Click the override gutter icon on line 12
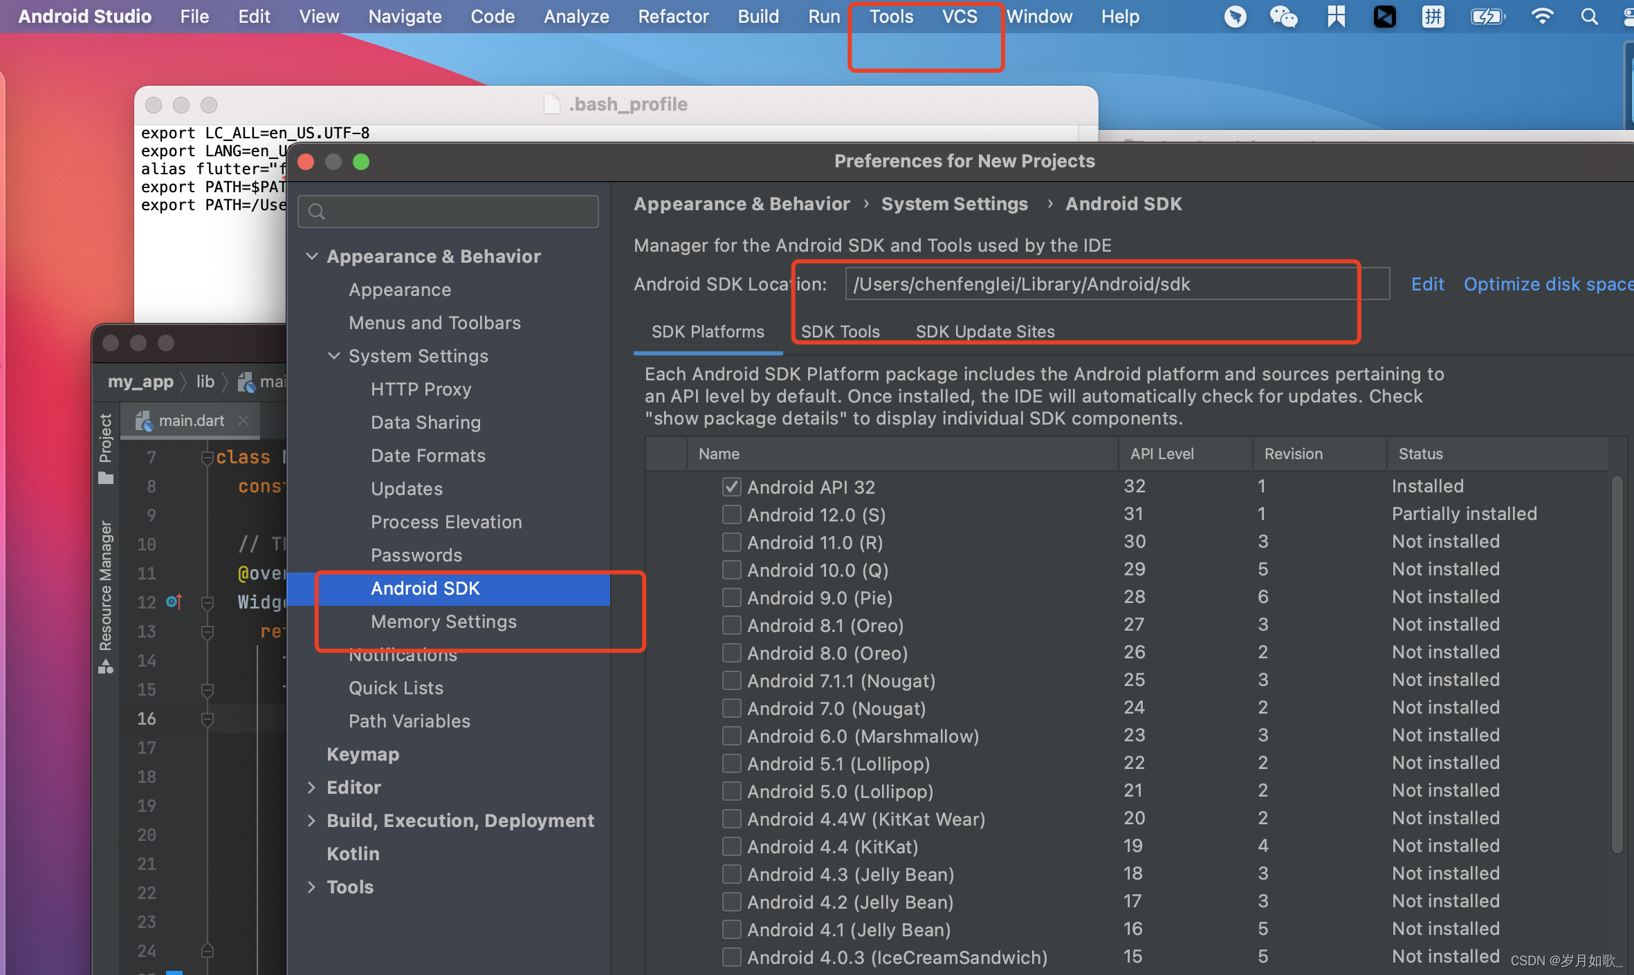 click(x=174, y=602)
